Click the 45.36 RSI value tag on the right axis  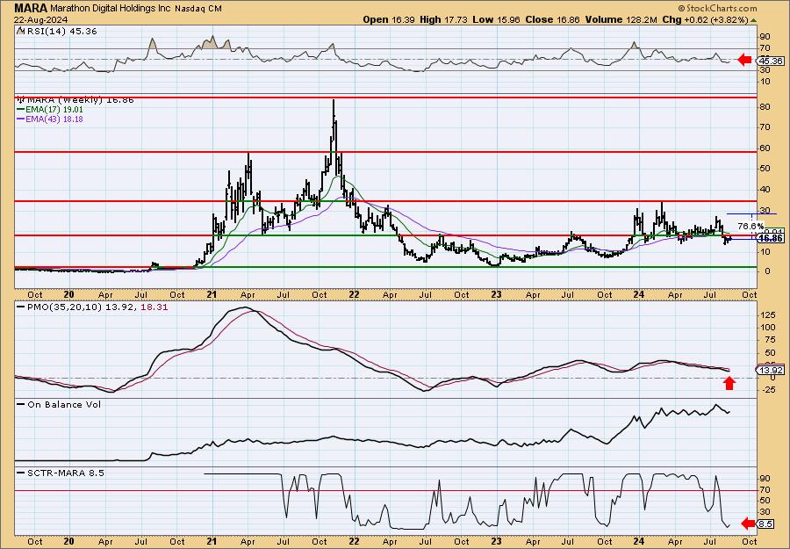point(771,61)
